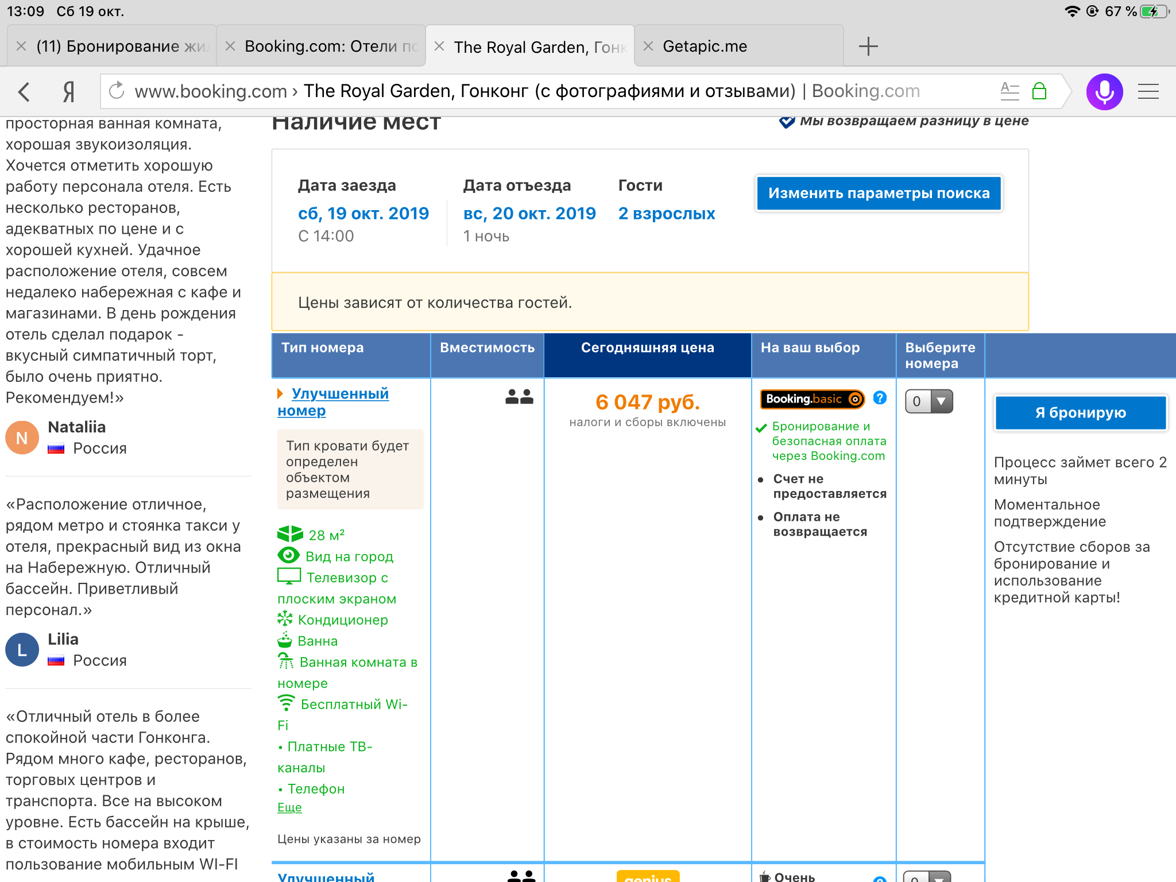Image resolution: width=1176 pixels, height=882 pixels.
Task: Click the battery indicator in status bar
Action: (1154, 11)
